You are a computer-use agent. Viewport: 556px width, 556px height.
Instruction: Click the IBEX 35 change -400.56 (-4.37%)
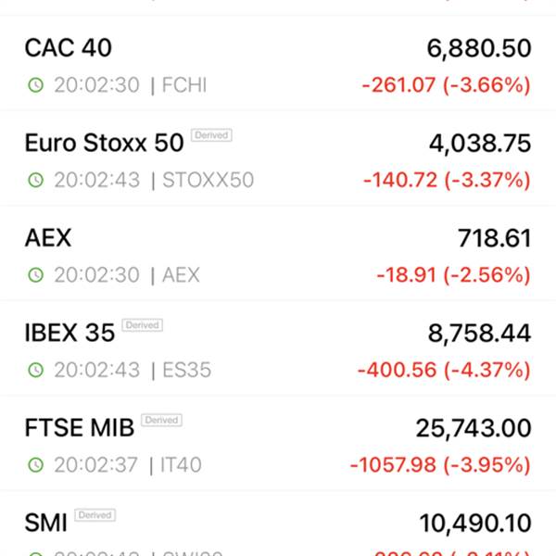point(444,370)
